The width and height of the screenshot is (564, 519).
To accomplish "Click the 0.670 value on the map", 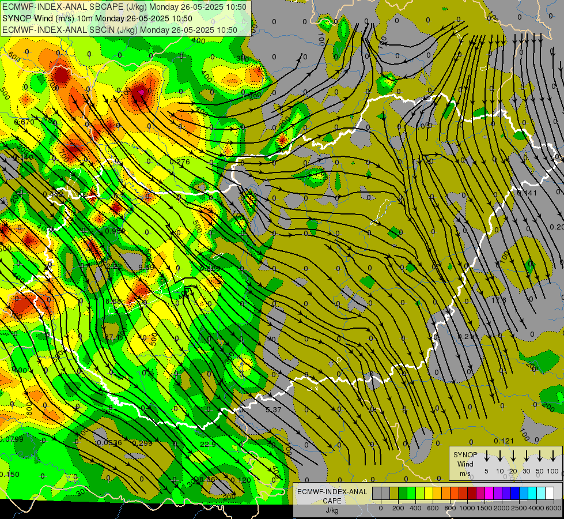I will click(x=24, y=122).
